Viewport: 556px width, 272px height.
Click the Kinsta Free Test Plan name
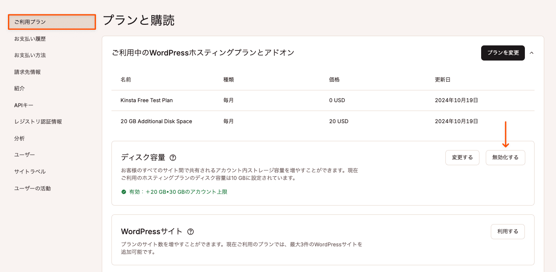coord(147,100)
